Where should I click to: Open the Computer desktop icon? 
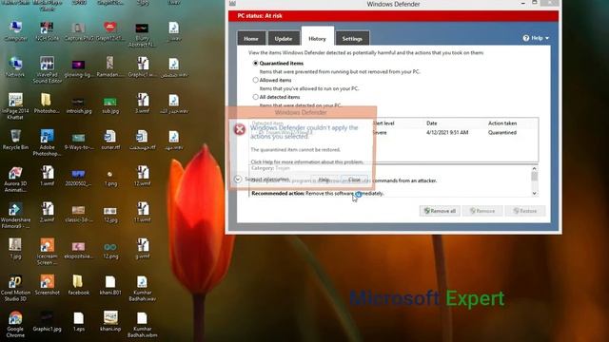15,31
